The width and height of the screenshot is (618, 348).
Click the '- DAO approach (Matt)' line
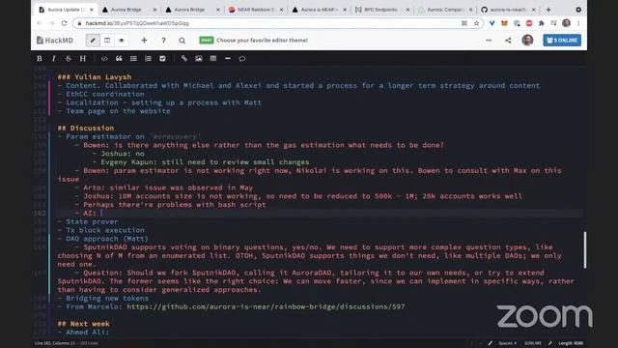pyautogui.click(x=103, y=239)
